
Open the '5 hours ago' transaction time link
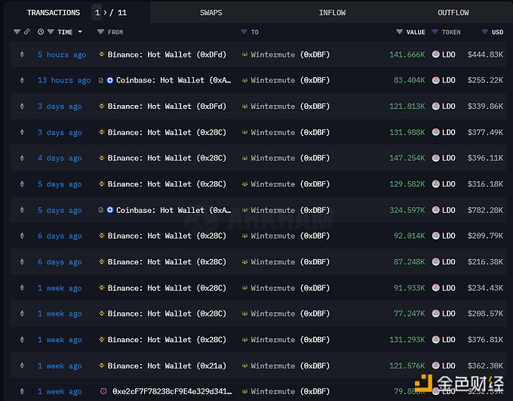click(62, 54)
